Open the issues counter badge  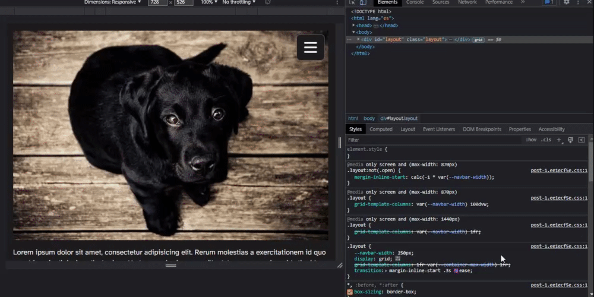tap(549, 2)
